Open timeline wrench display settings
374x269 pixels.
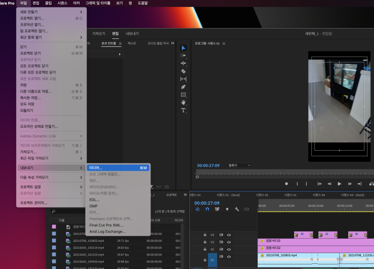tap(237, 209)
